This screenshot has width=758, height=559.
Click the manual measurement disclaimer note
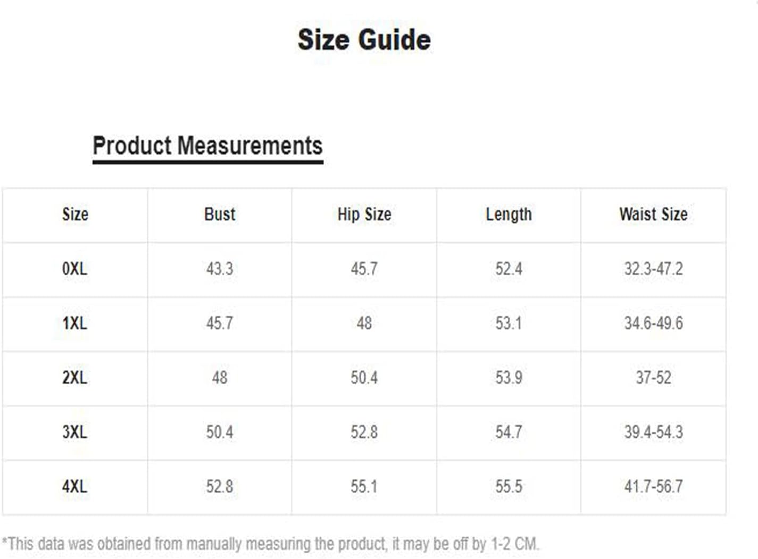271,544
